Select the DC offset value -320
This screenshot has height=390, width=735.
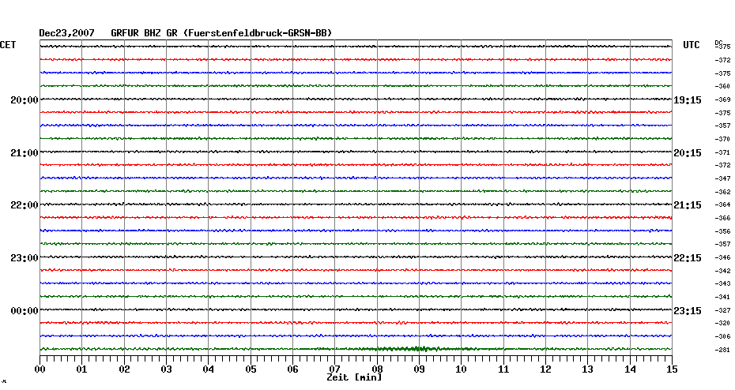(x=722, y=324)
